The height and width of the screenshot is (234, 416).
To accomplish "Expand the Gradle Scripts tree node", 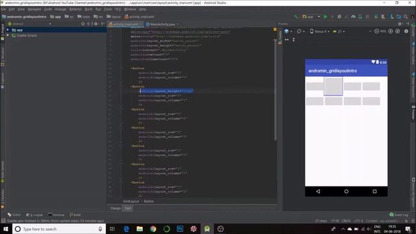I will tap(8, 35).
